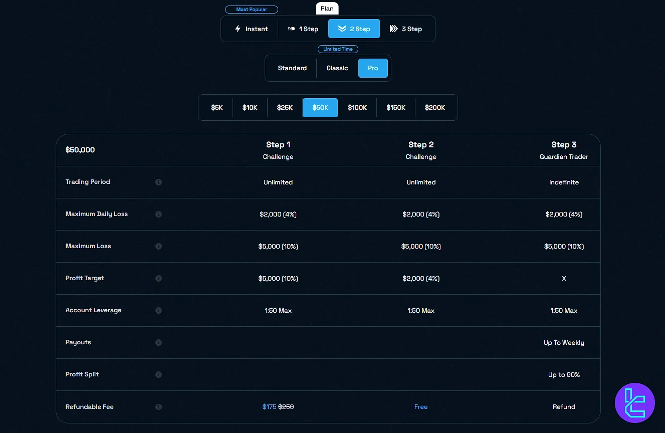Select the 2 Step plan tab
Image resolution: width=665 pixels, height=433 pixels.
pos(354,29)
